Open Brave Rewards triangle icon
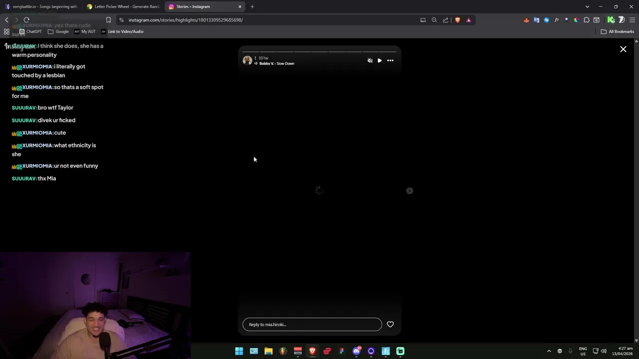Image resolution: width=639 pixels, height=359 pixels. click(x=468, y=20)
